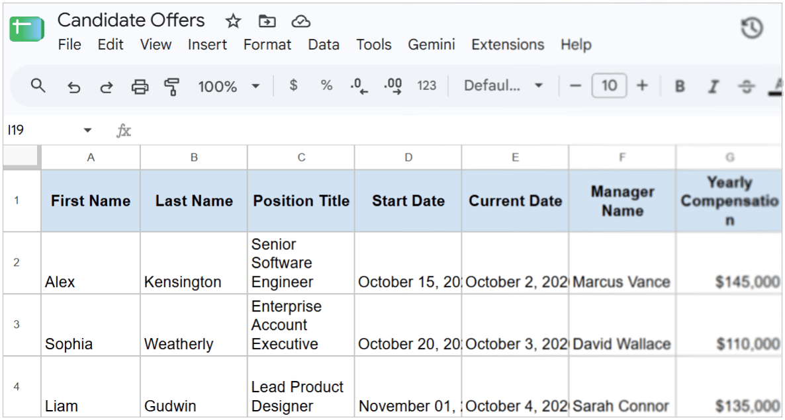The height and width of the screenshot is (420, 785).
Task: Format as percent
Action: coord(326,85)
